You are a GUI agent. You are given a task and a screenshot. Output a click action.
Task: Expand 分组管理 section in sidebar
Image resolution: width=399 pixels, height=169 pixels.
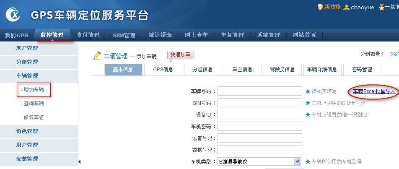(27, 62)
